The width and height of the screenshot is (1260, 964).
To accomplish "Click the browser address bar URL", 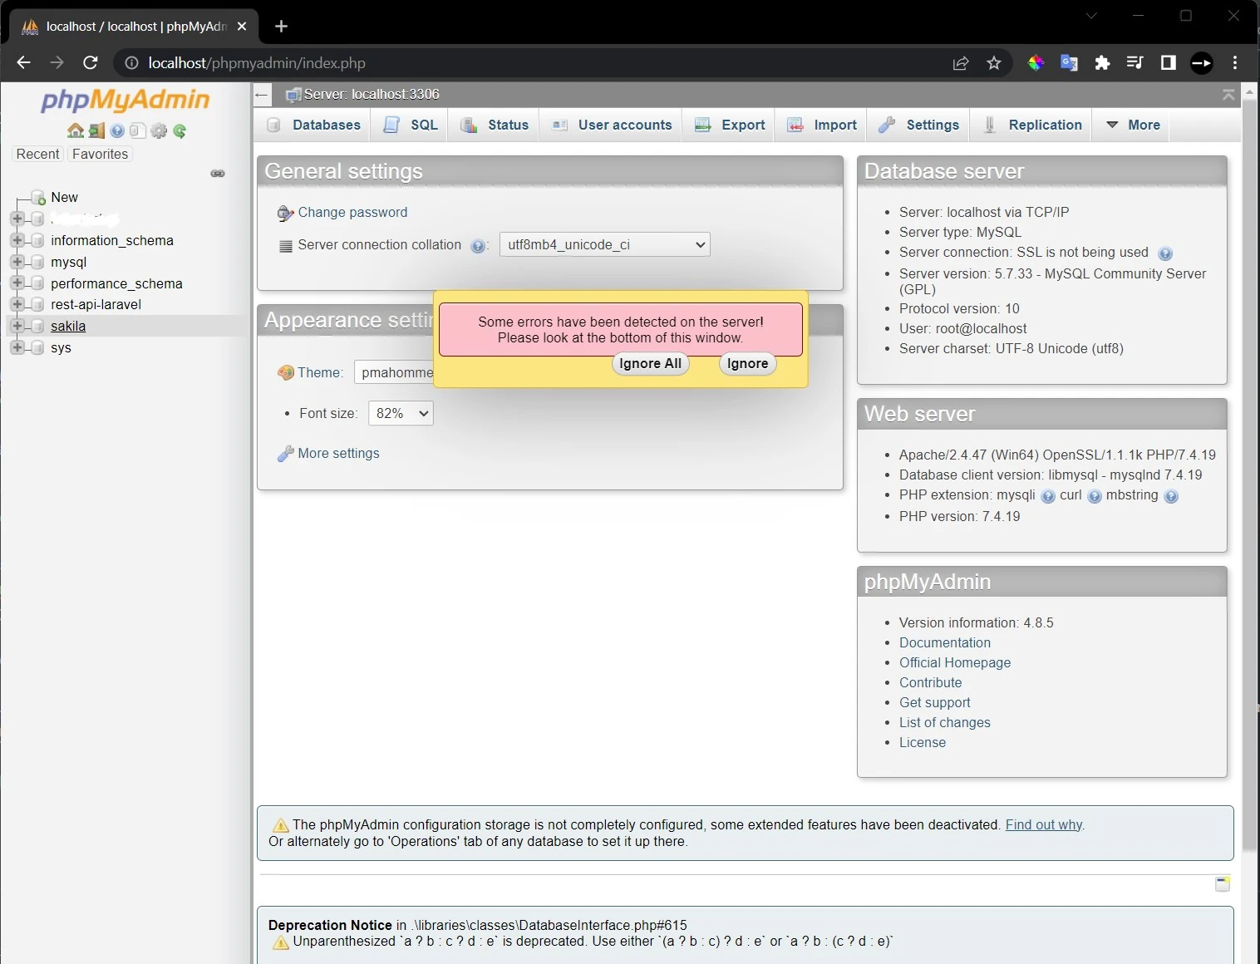I will pyautogui.click(x=257, y=63).
